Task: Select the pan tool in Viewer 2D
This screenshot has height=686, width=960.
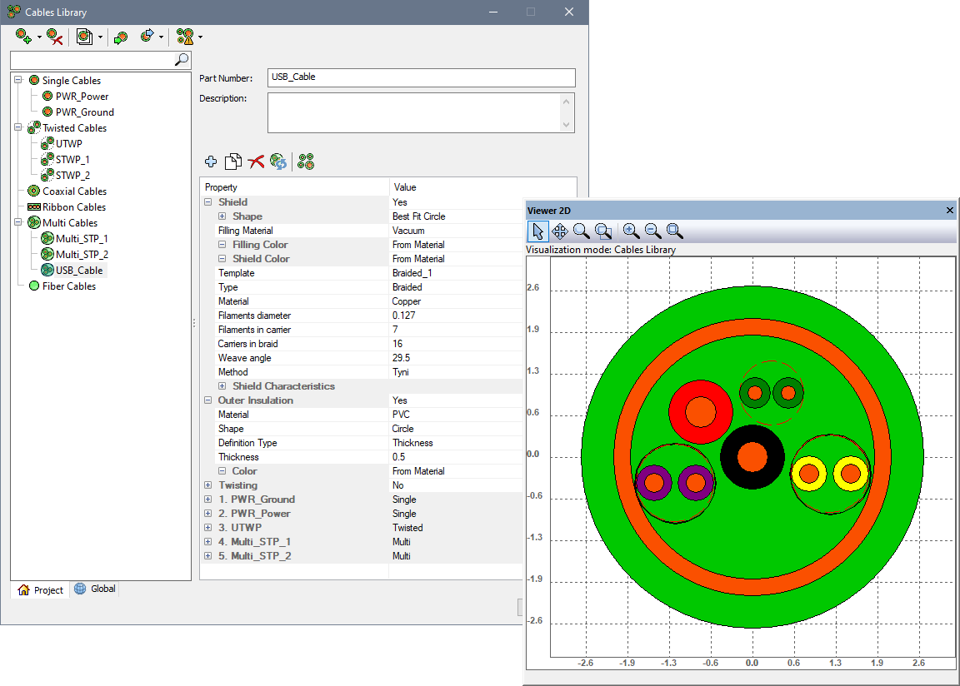Action: point(560,231)
